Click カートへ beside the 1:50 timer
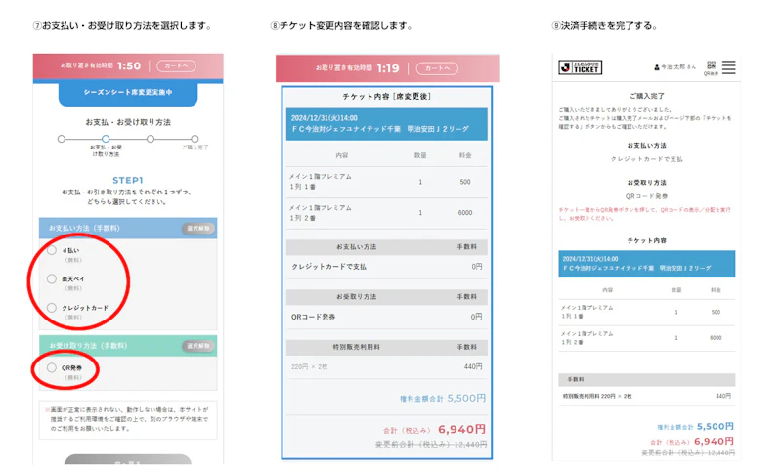Image resolution: width=782 pixels, height=469 pixels. pyautogui.click(x=177, y=65)
